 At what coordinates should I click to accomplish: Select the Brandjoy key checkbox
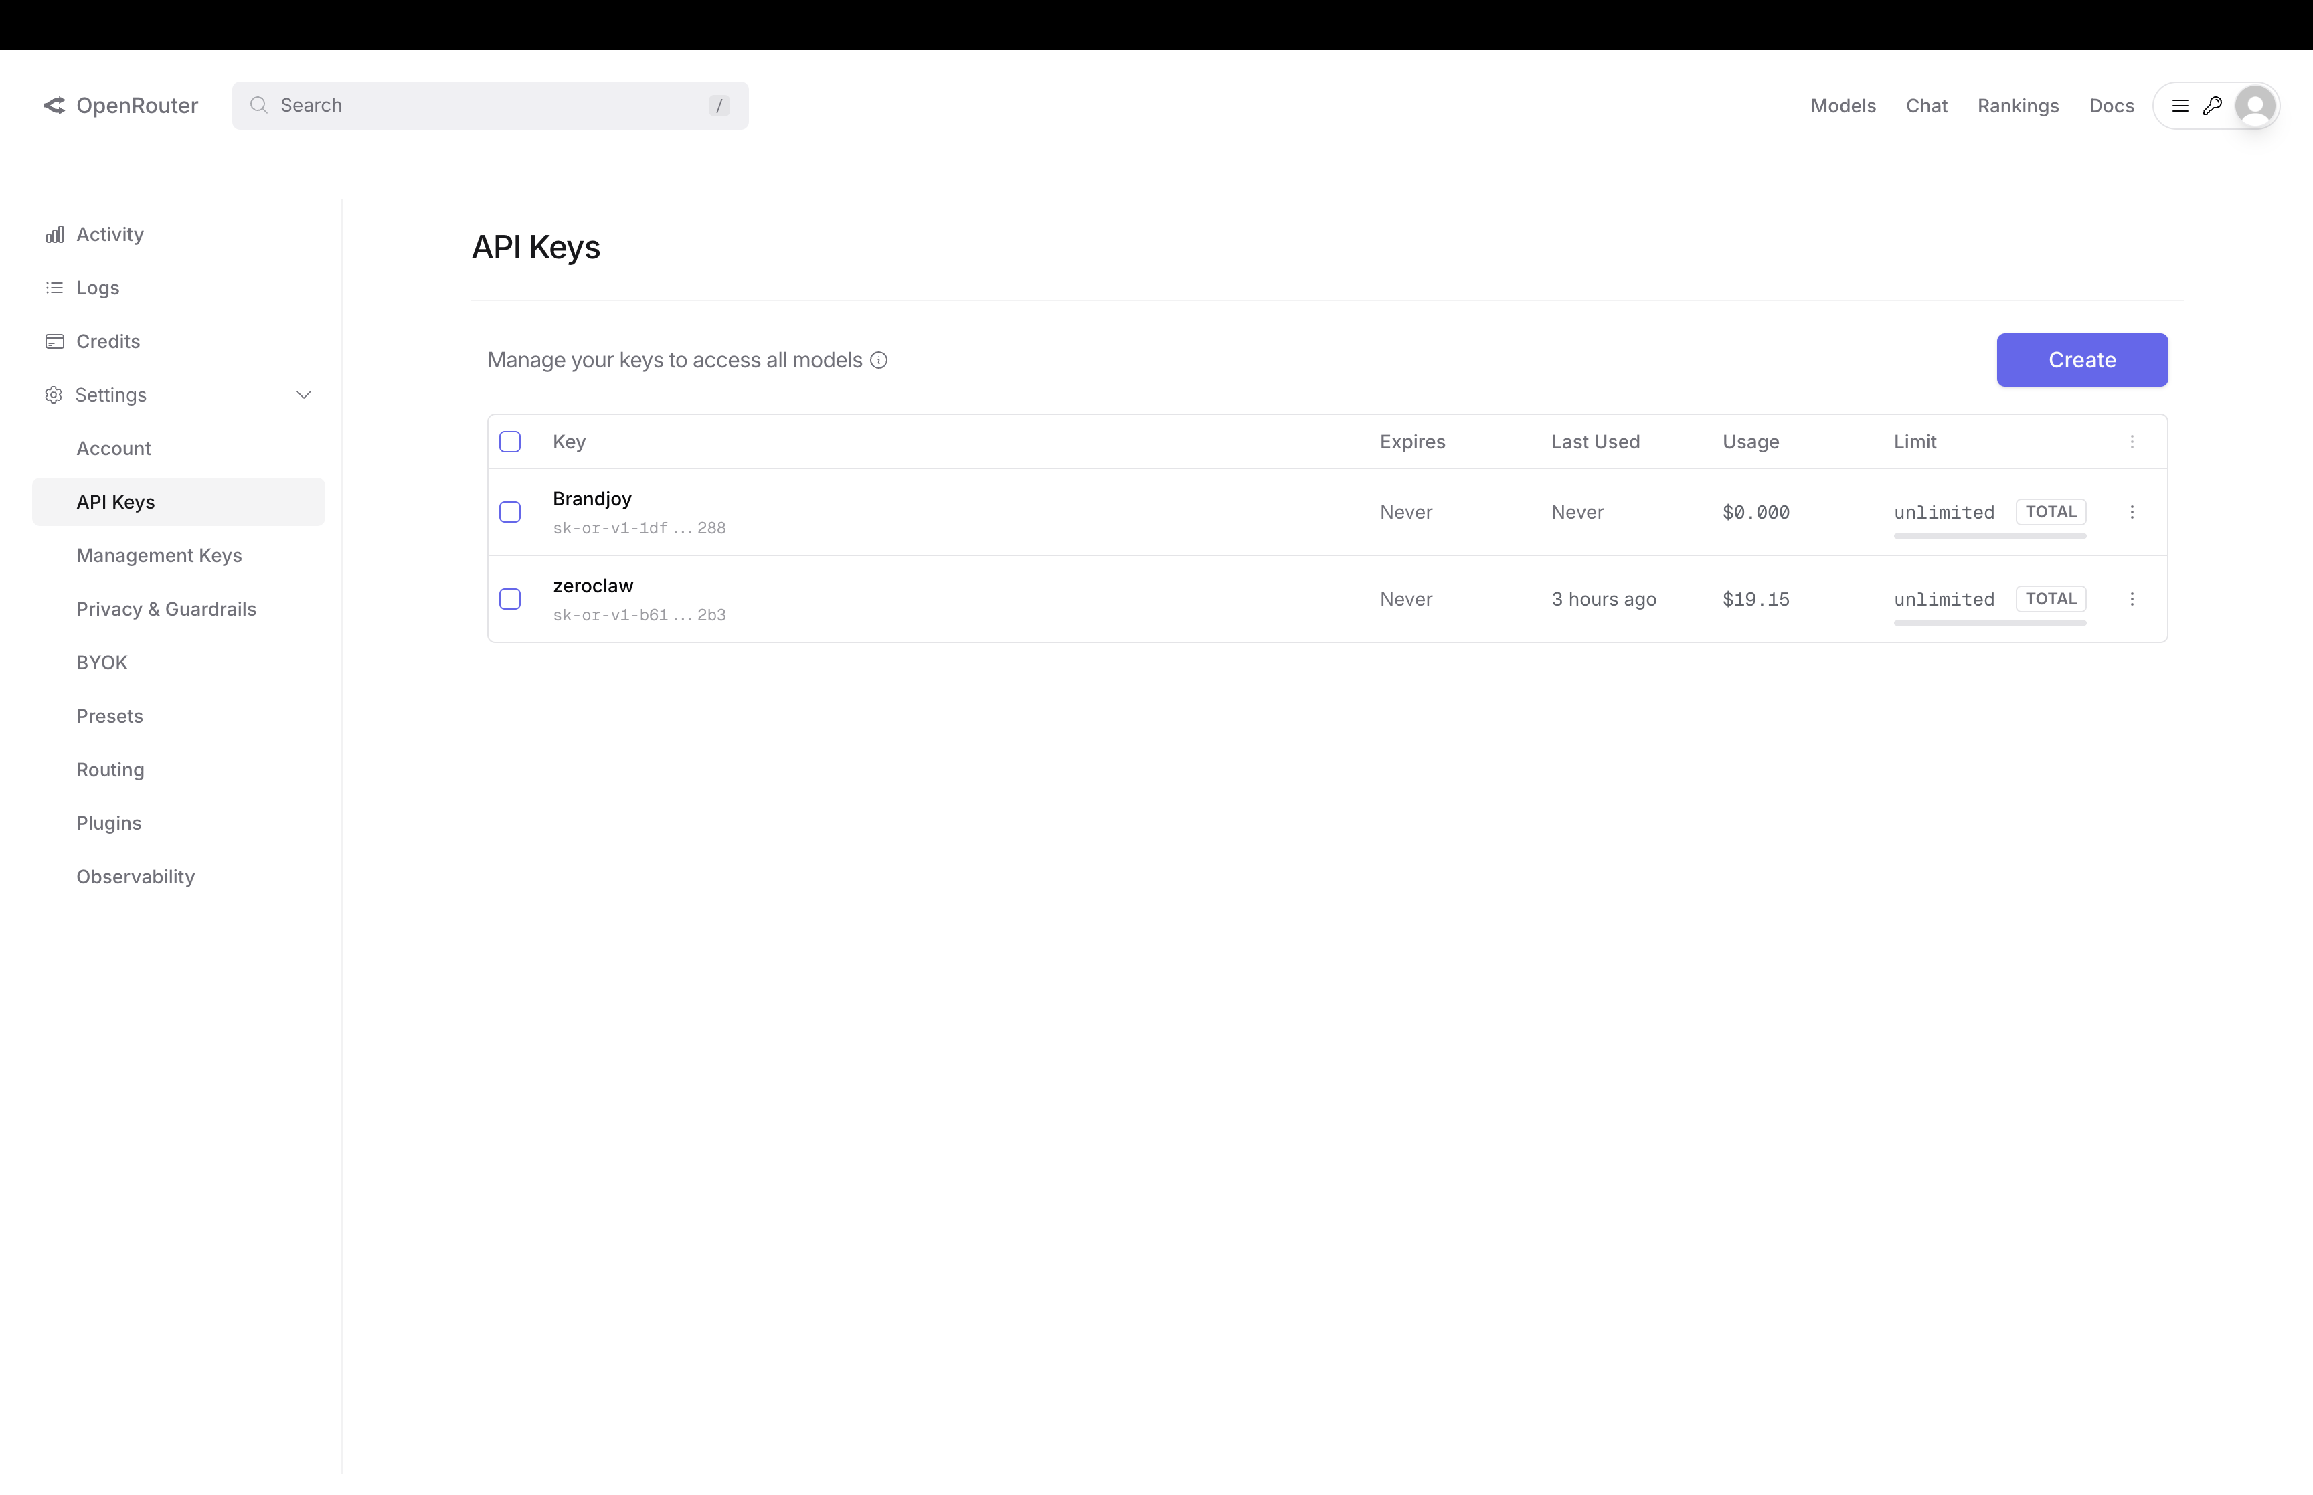(x=511, y=511)
